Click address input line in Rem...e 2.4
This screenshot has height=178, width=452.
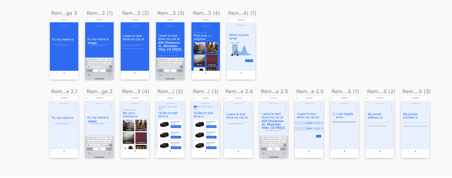click(x=236, y=122)
